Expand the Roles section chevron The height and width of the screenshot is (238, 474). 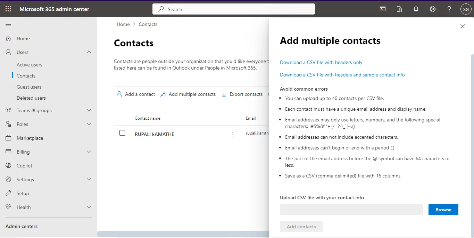(x=89, y=124)
